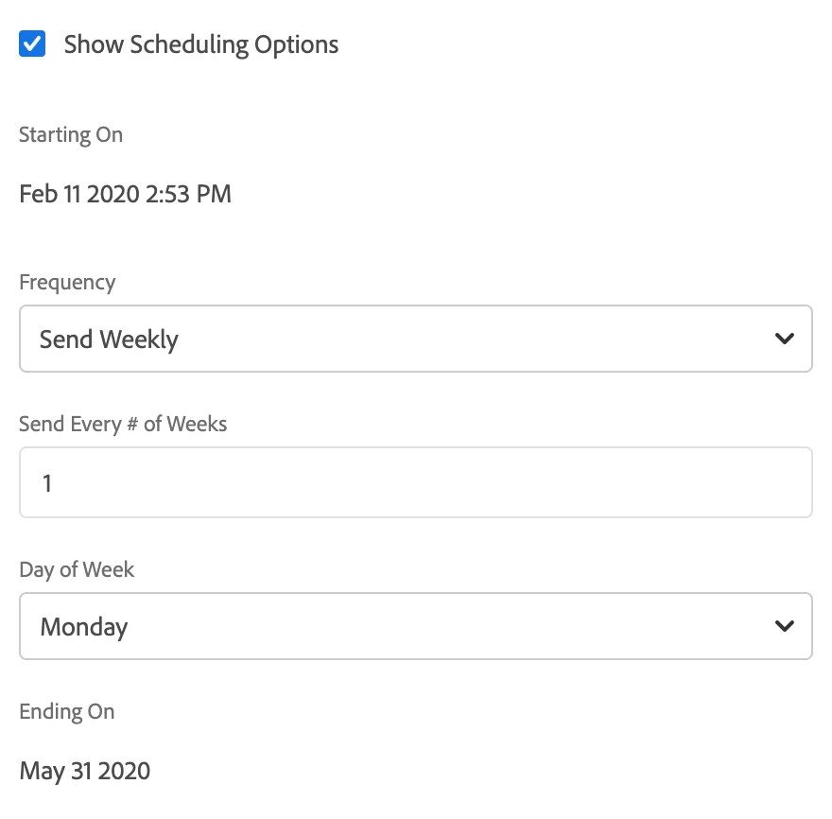Screen dimensions: 832x819
Task: Click the year 2020 in ending date
Action: 124,771
